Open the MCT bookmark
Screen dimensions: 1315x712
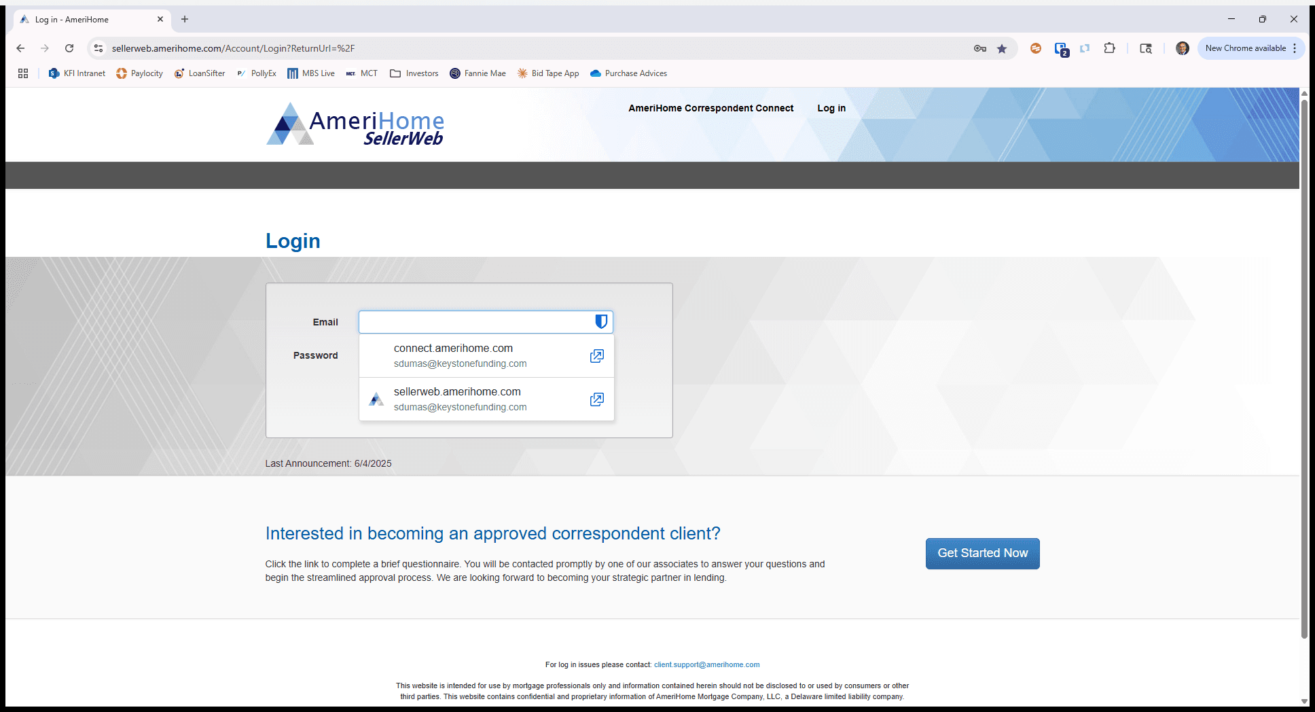(362, 73)
